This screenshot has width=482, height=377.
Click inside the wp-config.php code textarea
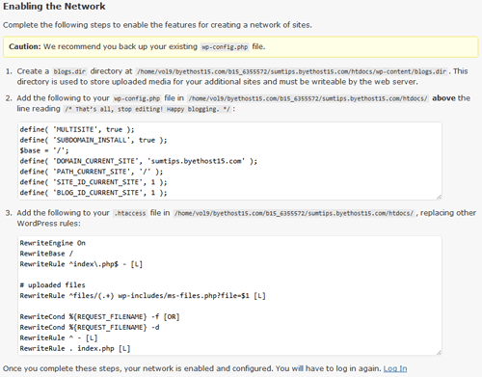pos(229,161)
